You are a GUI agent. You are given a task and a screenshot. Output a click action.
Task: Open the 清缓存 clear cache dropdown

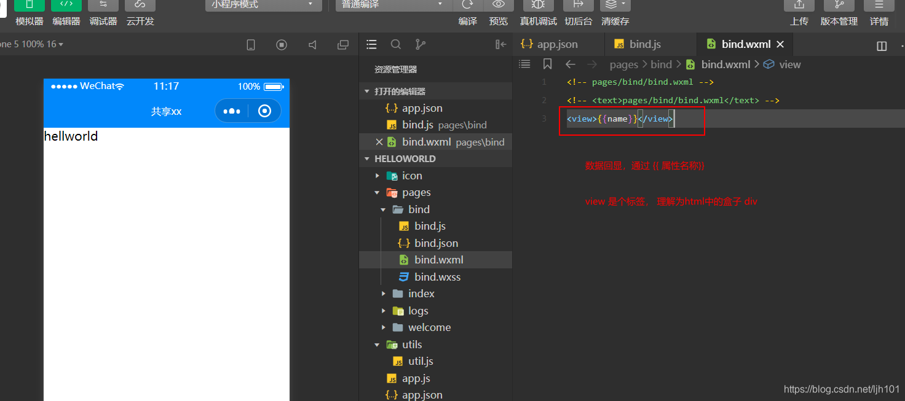coord(615,5)
